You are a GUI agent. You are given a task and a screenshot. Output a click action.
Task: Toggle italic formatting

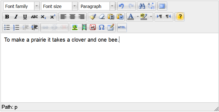16,17
